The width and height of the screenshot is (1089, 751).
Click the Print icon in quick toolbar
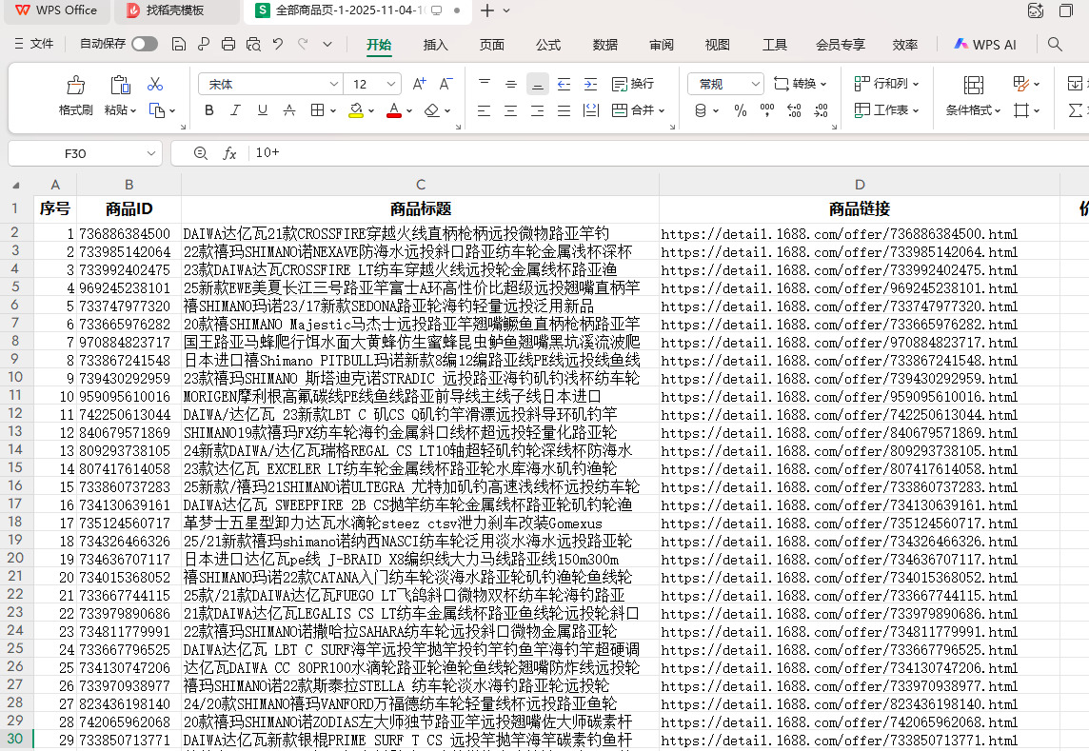pos(228,44)
